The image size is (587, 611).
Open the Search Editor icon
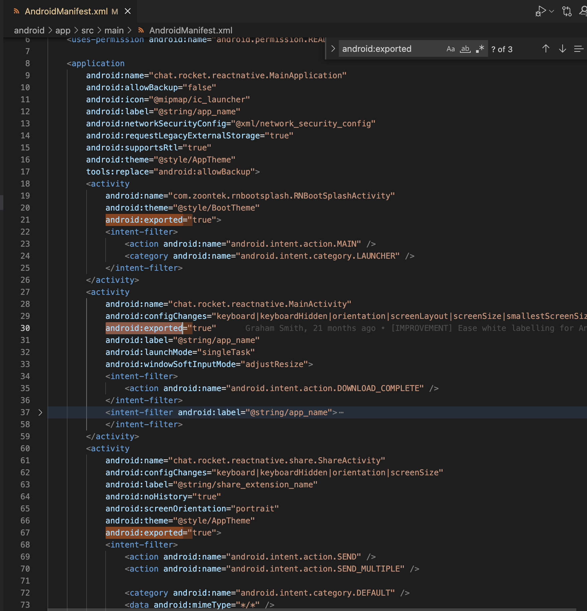coord(584,11)
